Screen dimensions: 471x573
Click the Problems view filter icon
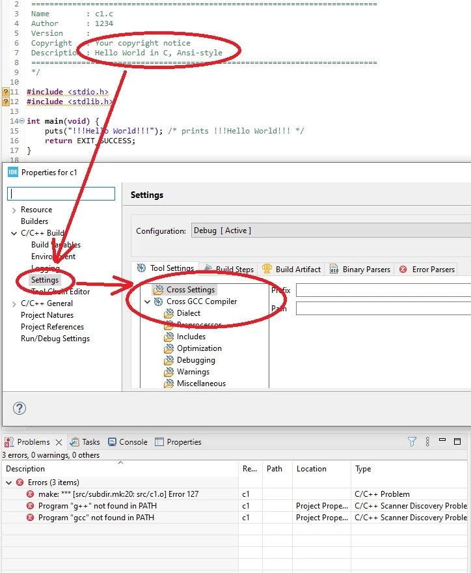(412, 442)
